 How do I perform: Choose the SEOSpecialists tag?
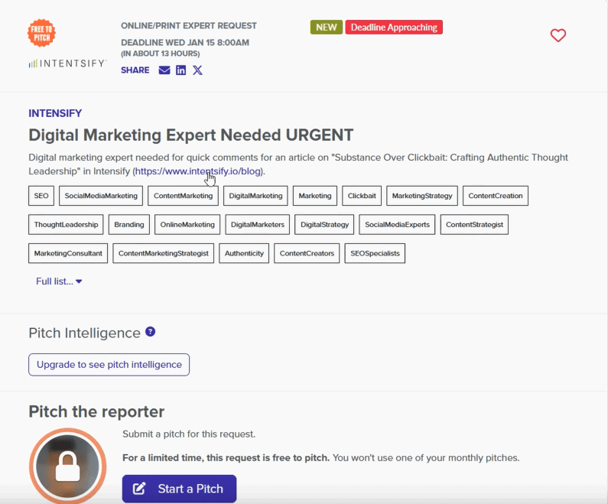375,253
